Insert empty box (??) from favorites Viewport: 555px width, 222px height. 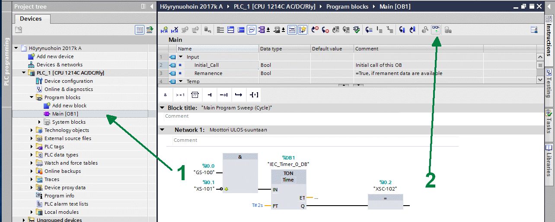tap(195, 94)
